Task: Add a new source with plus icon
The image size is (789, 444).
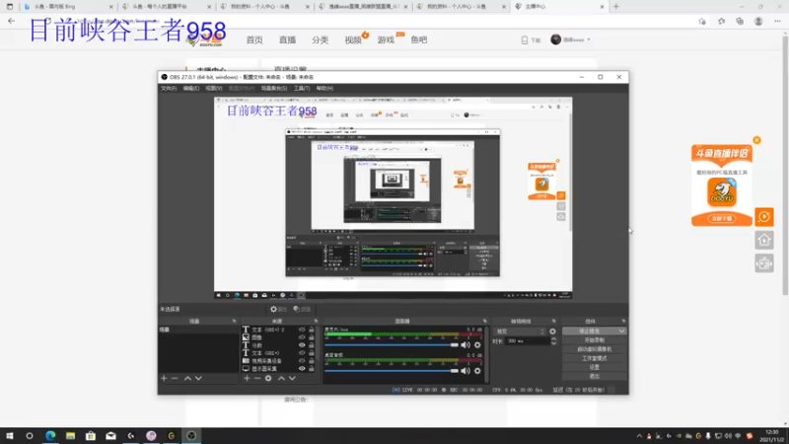Action: 247,378
